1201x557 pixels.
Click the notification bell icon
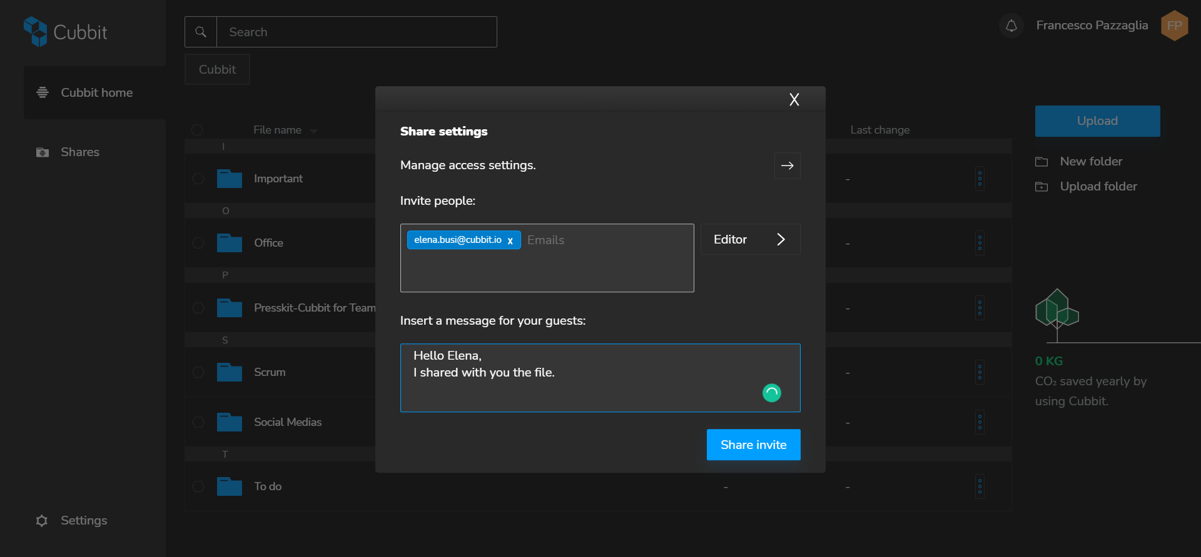[1011, 26]
